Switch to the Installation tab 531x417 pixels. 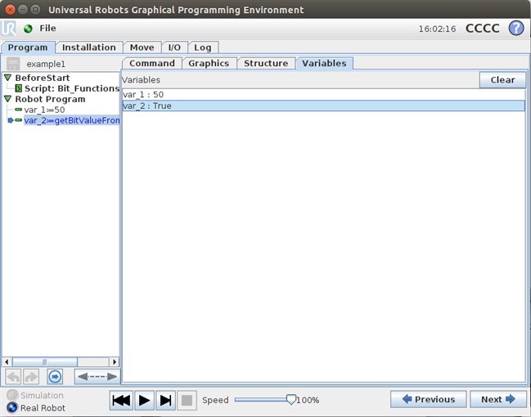88,47
